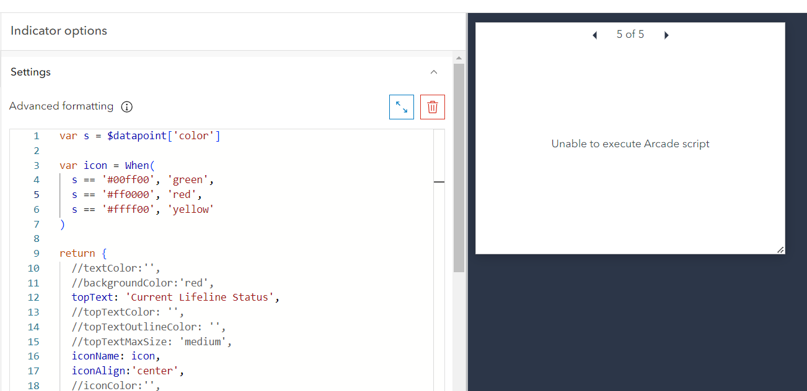
Task: Go to the next preview page
Action: pyautogui.click(x=666, y=35)
